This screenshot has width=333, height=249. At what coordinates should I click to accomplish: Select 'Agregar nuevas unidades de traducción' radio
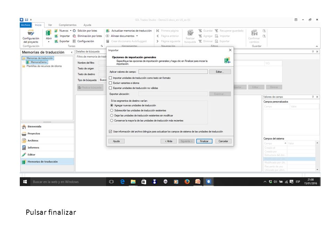[x=112, y=105]
